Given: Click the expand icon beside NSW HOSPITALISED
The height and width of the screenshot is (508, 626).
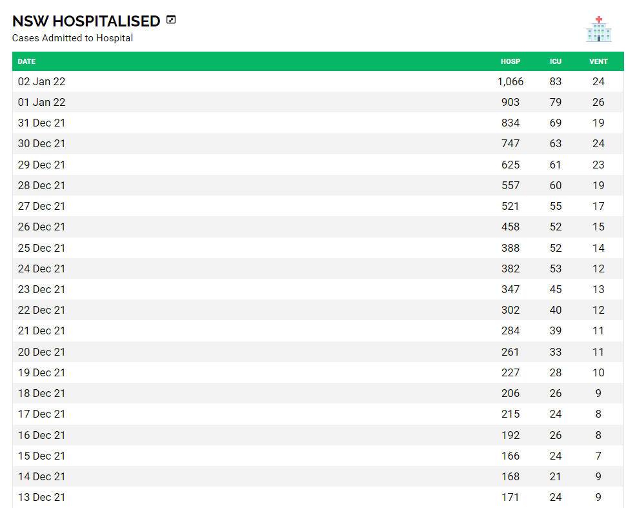Looking at the screenshot, I should [x=171, y=19].
